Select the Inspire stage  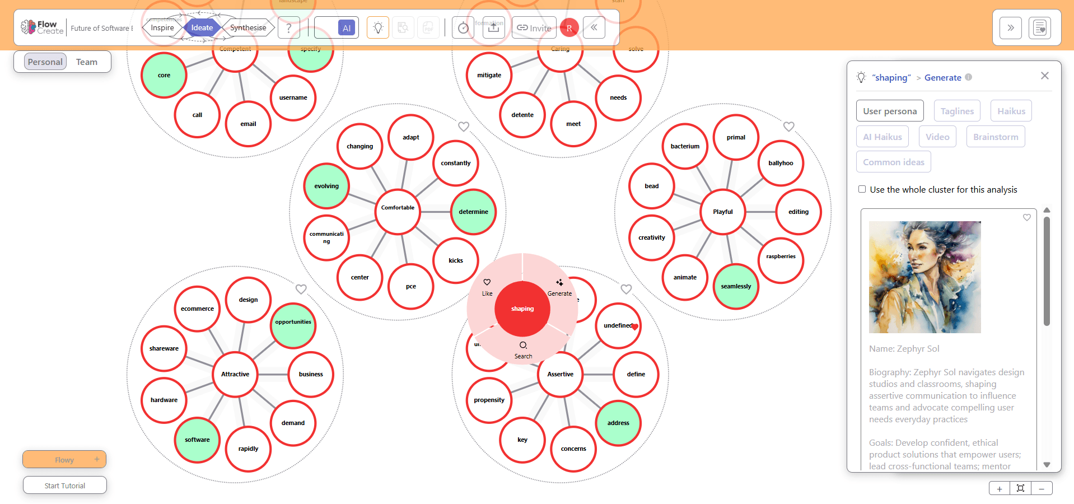(x=162, y=27)
